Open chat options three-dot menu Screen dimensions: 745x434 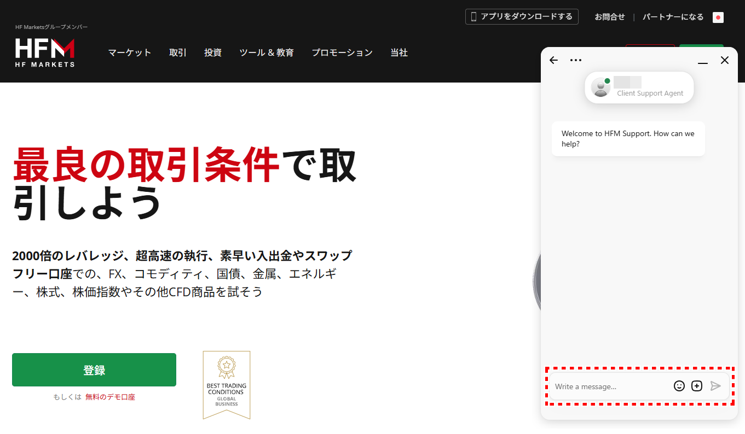tap(575, 60)
